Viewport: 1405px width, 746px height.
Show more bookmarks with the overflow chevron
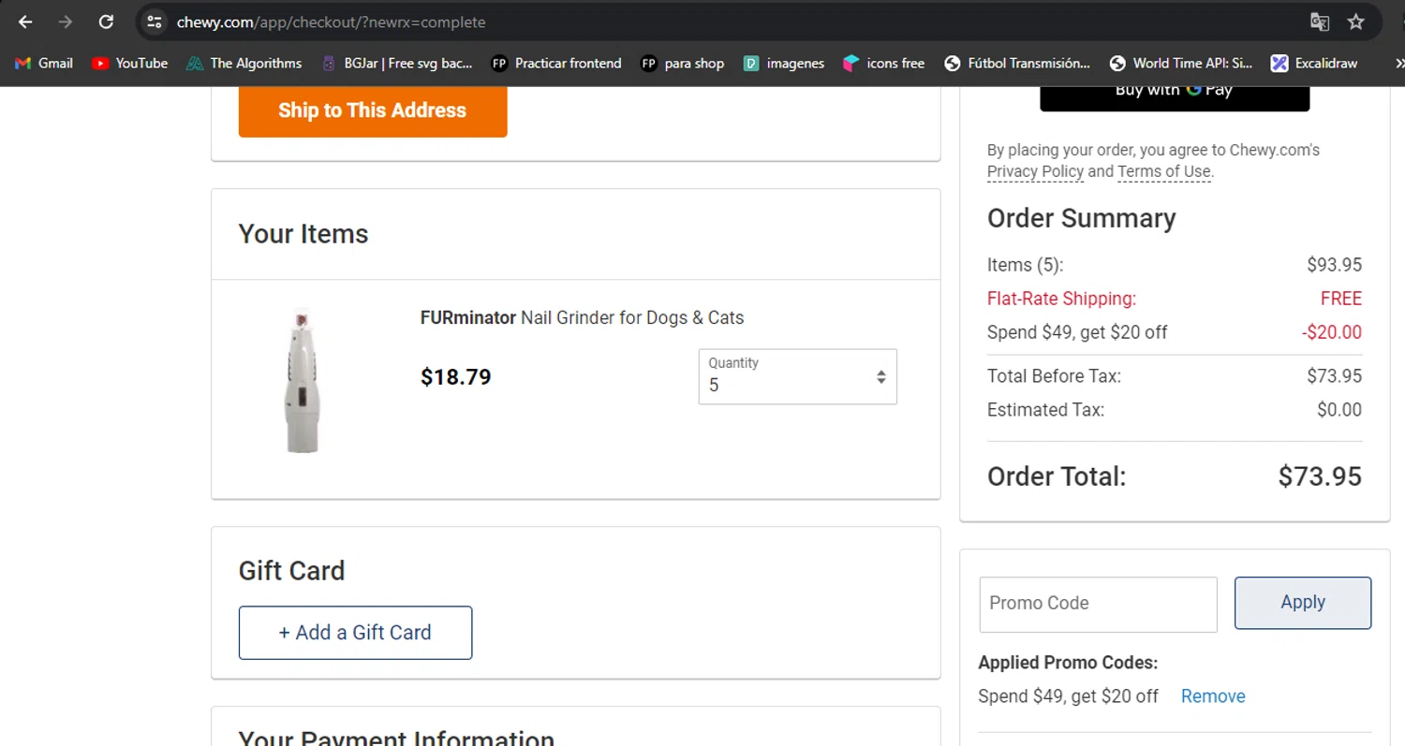(1398, 63)
